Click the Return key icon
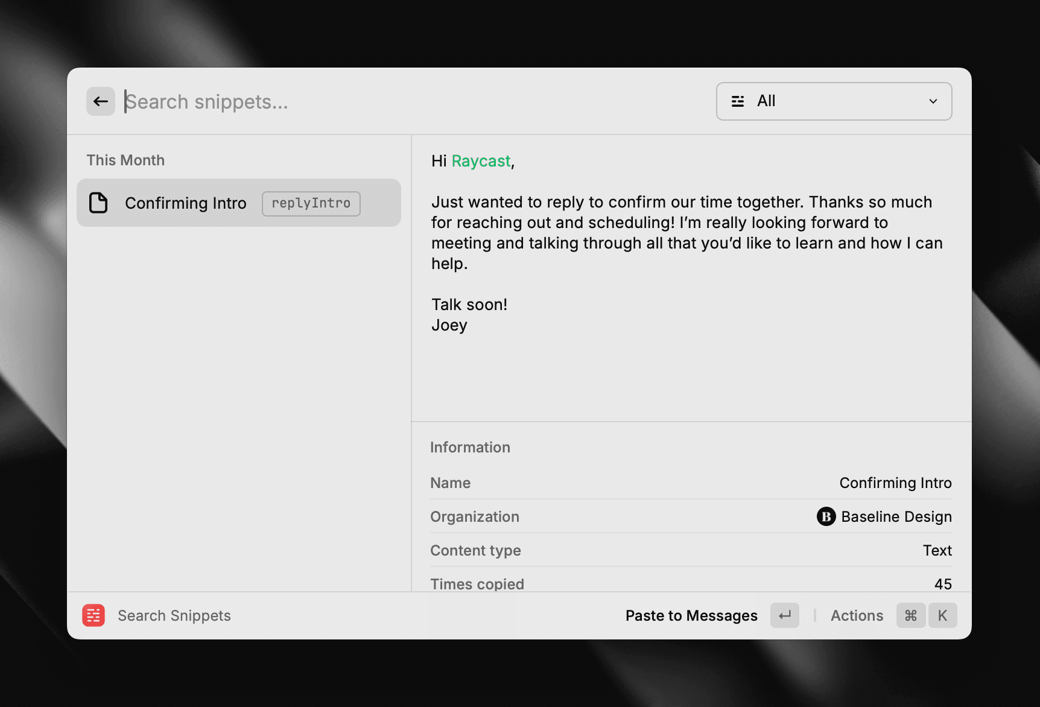 (x=785, y=615)
